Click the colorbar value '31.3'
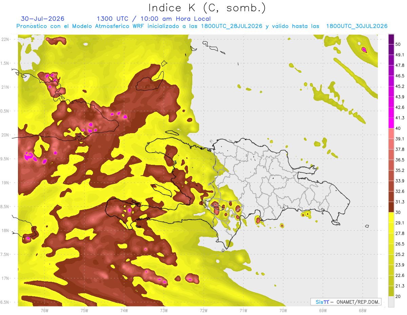Image resolution: width=407 pixels, height=315 pixels. pos(400,202)
